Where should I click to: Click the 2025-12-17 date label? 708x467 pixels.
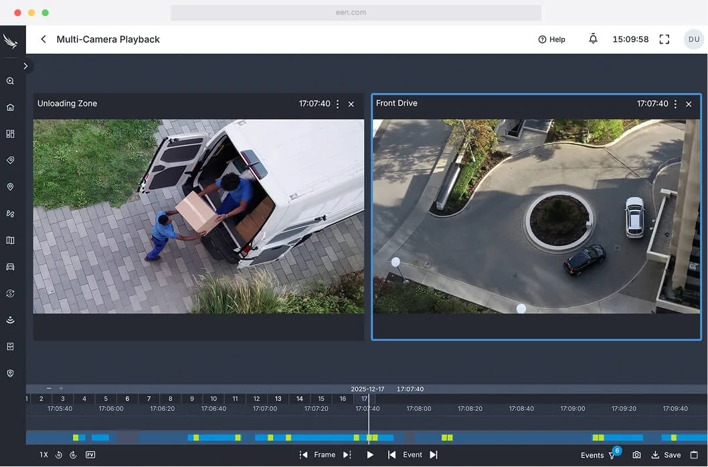click(367, 389)
